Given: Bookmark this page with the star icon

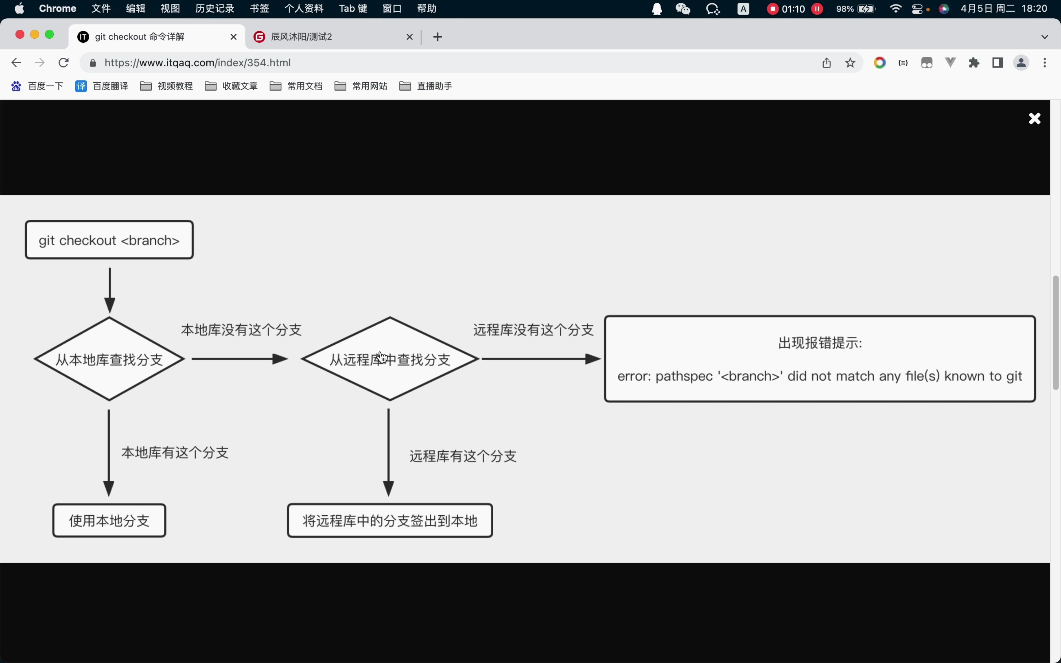Looking at the screenshot, I should (851, 63).
